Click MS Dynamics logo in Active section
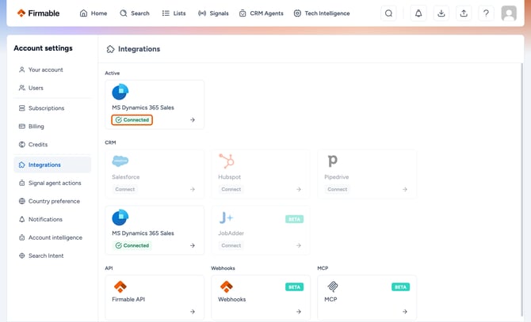531x322 pixels. point(120,92)
